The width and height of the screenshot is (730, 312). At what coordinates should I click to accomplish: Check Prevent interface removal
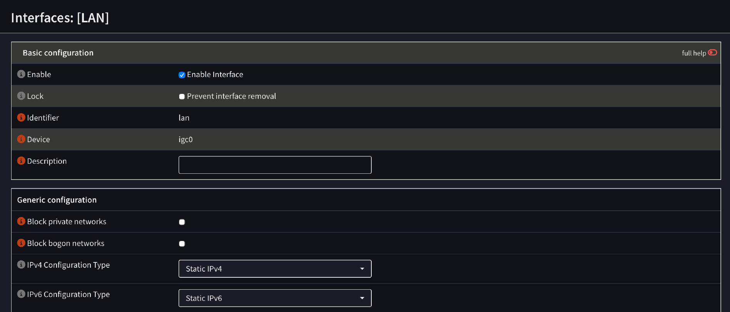(x=182, y=97)
